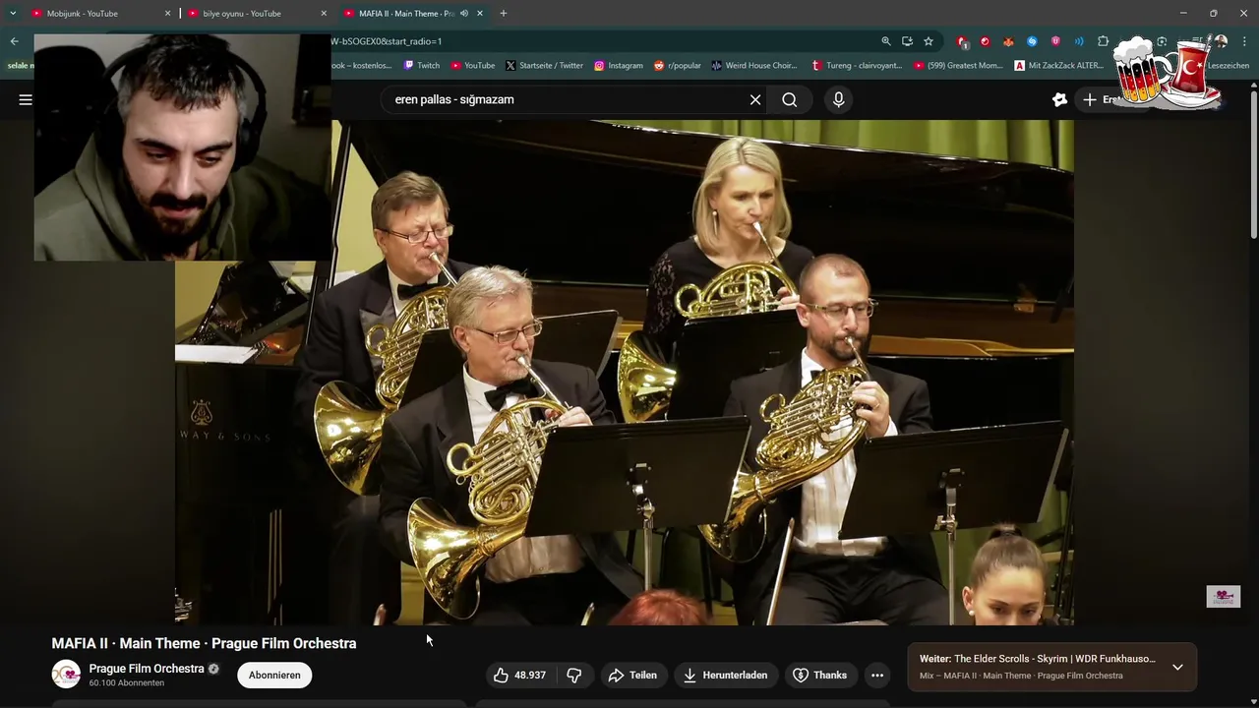Open a new browser tab
This screenshot has height=708, width=1259.
504,14
